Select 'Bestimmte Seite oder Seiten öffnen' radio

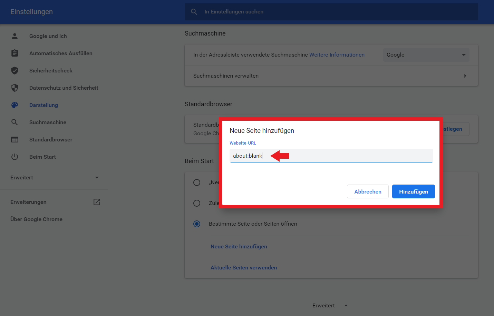(x=197, y=224)
